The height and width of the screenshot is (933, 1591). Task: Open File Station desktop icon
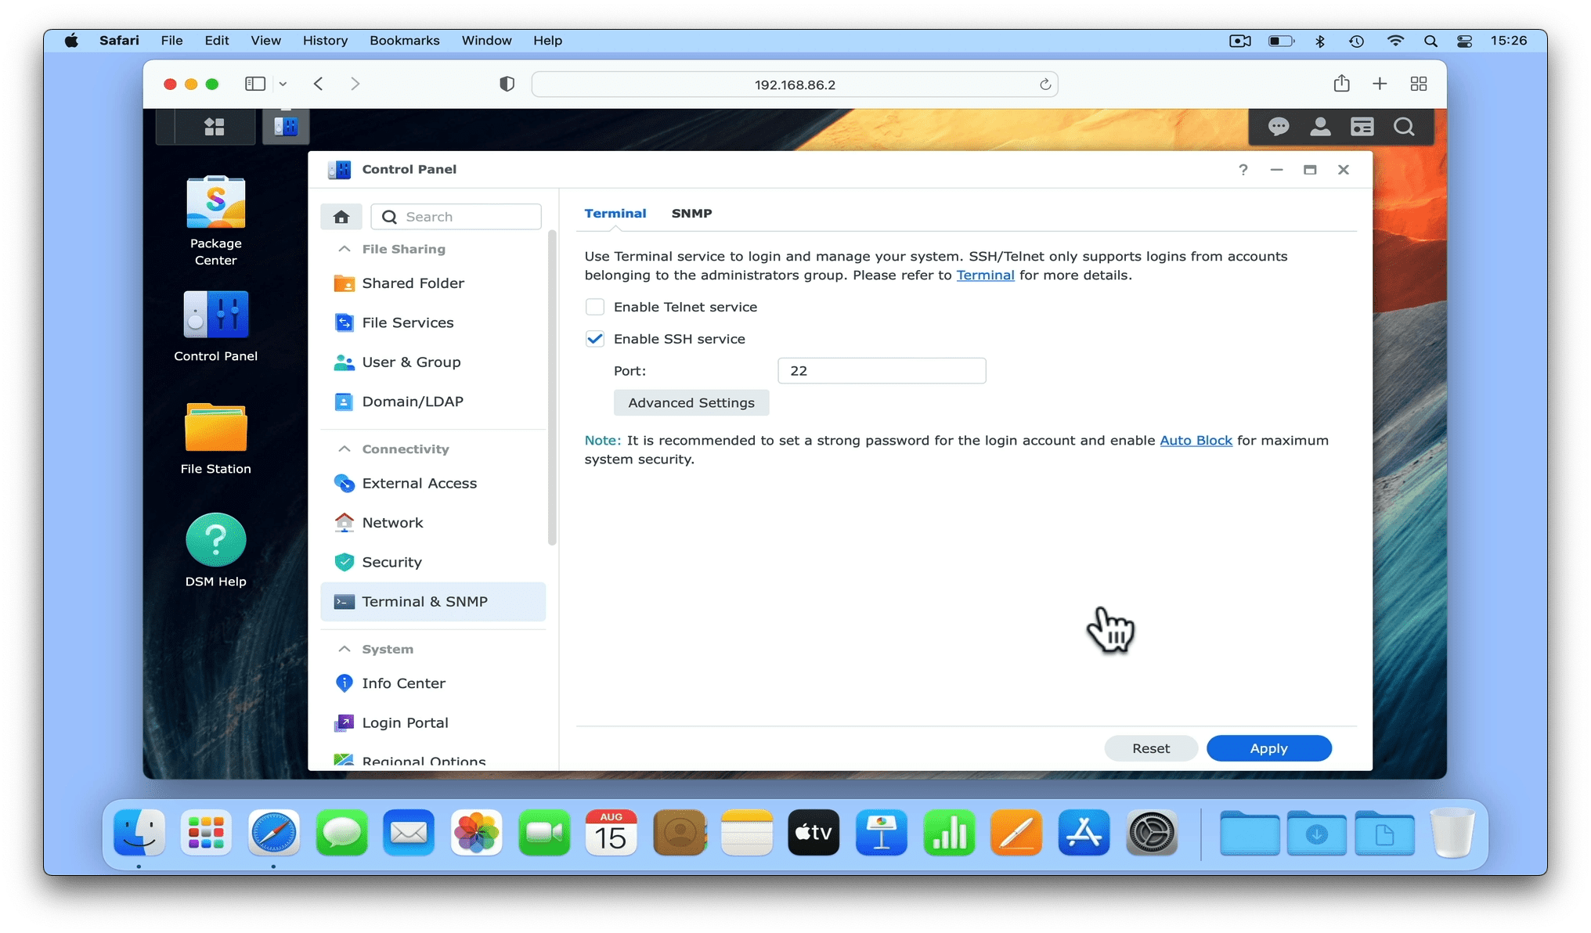coord(215,439)
